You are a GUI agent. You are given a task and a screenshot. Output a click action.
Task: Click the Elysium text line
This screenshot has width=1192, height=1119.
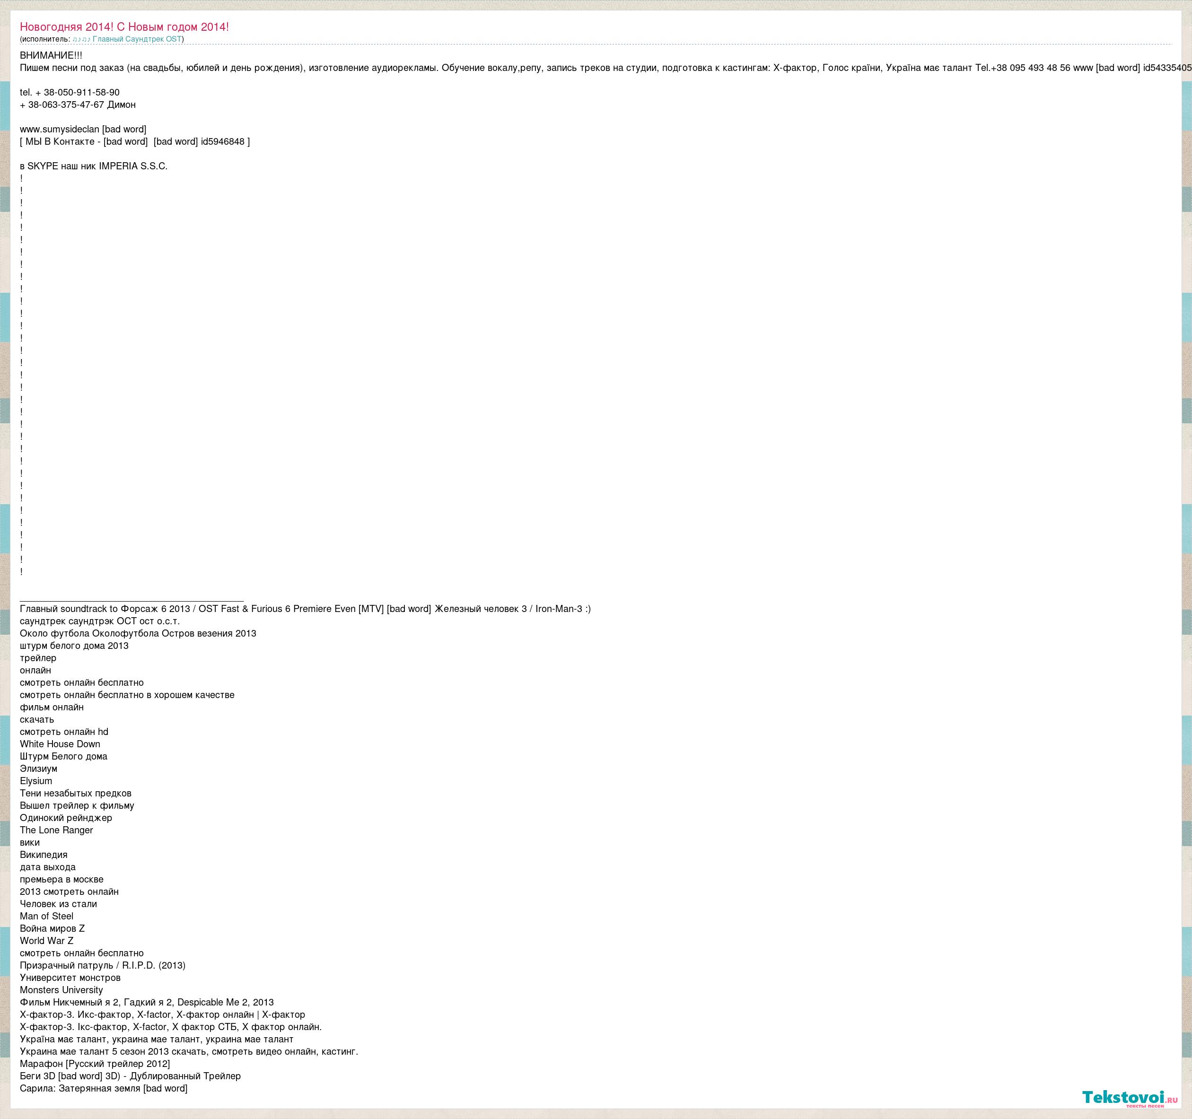(36, 781)
